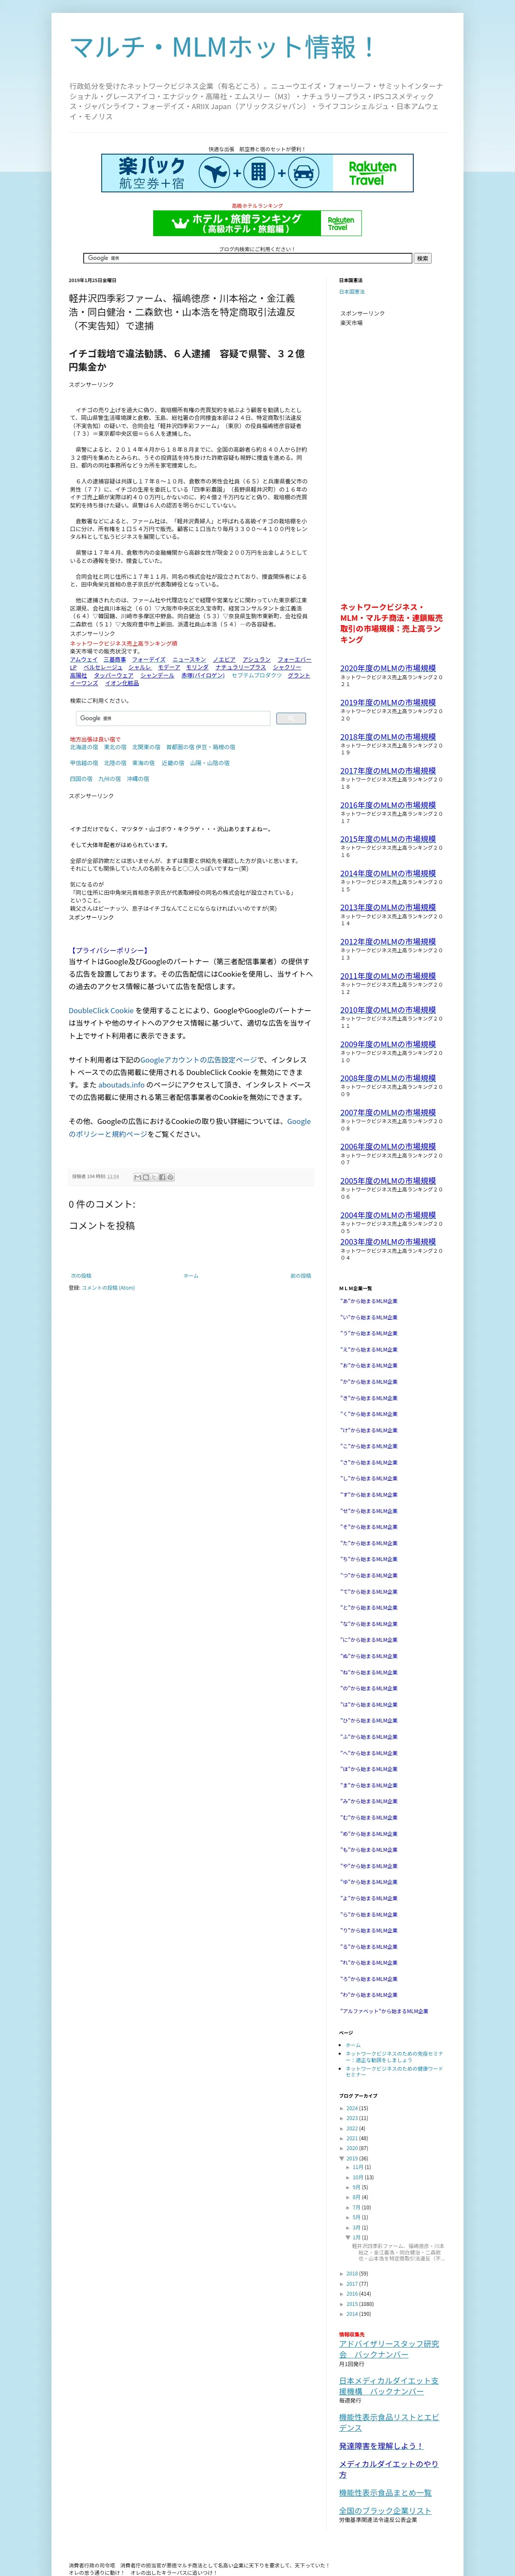The width and height of the screenshot is (515, 2576).
Task: Open the 三基商事 link
Action: pos(115,660)
